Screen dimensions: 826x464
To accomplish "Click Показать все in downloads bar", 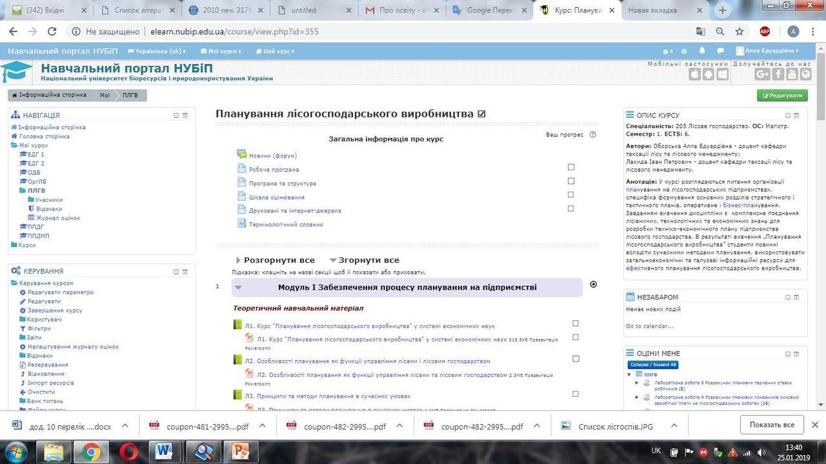I will tap(772, 425).
